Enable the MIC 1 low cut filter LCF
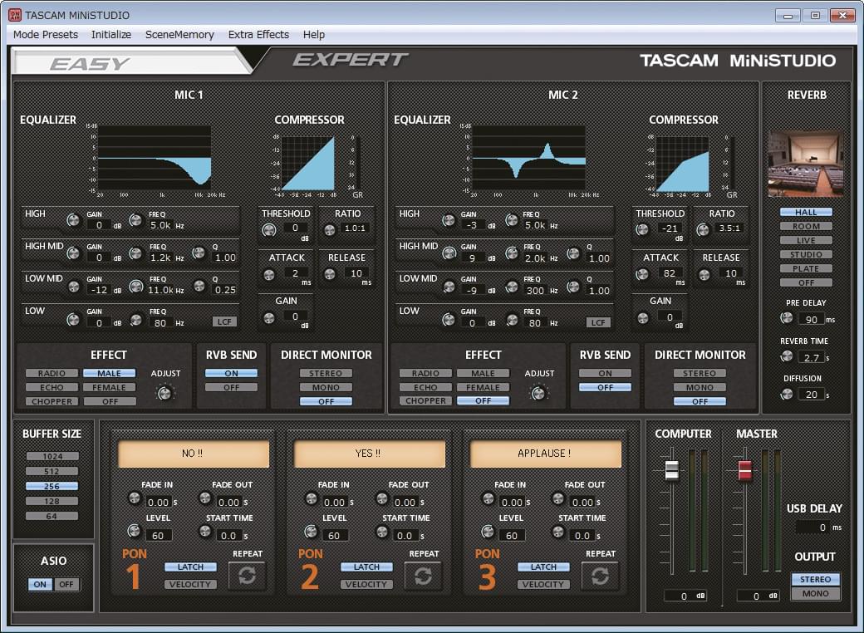Viewport: 864px width, 633px height. (x=224, y=321)
